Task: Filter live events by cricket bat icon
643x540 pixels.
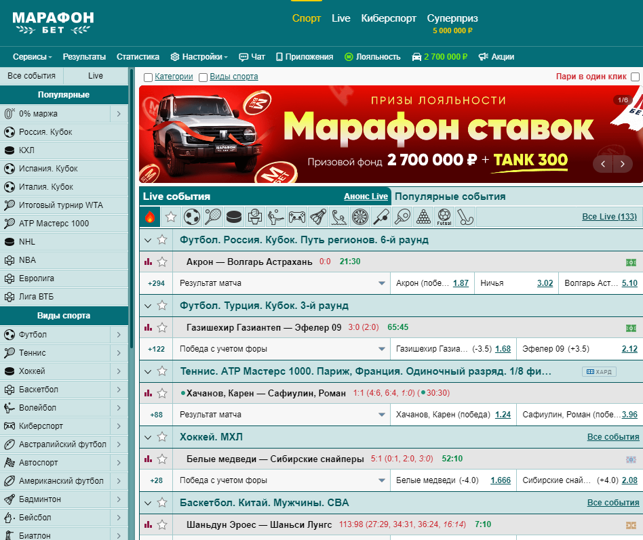Action: [x=381, y=217]
